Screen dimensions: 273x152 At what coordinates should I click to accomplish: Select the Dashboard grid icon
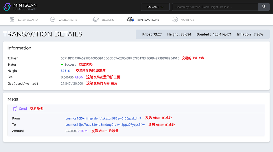click(x=12, y=19)
